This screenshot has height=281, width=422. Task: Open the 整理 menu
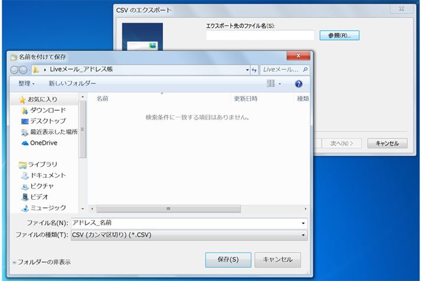pyautogui.click(x=27, y=84)
